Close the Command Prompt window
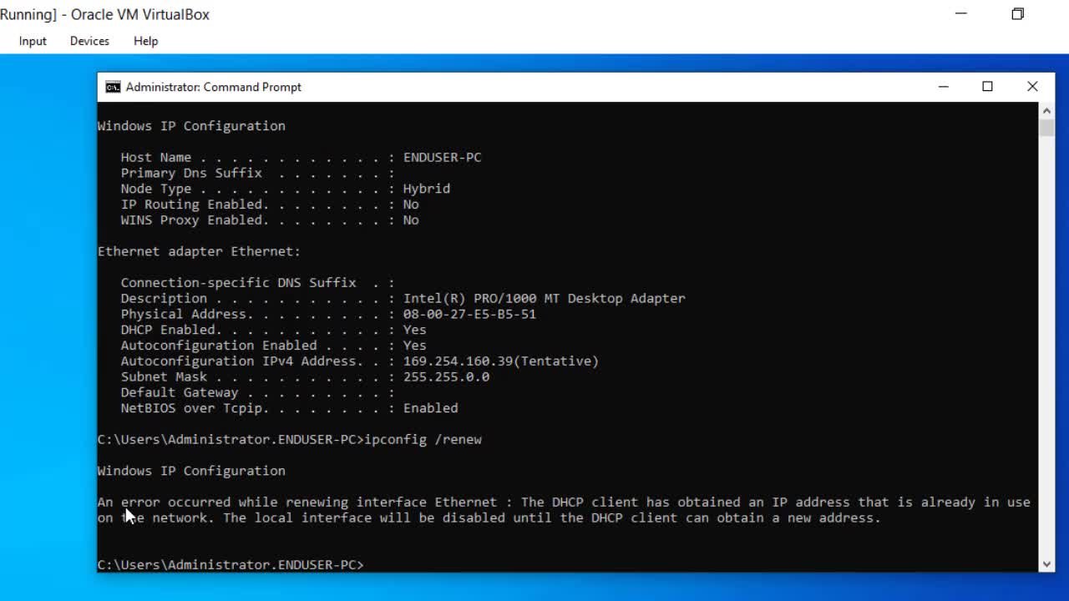The image size is (1069, 601). (x=1032, y=87)
